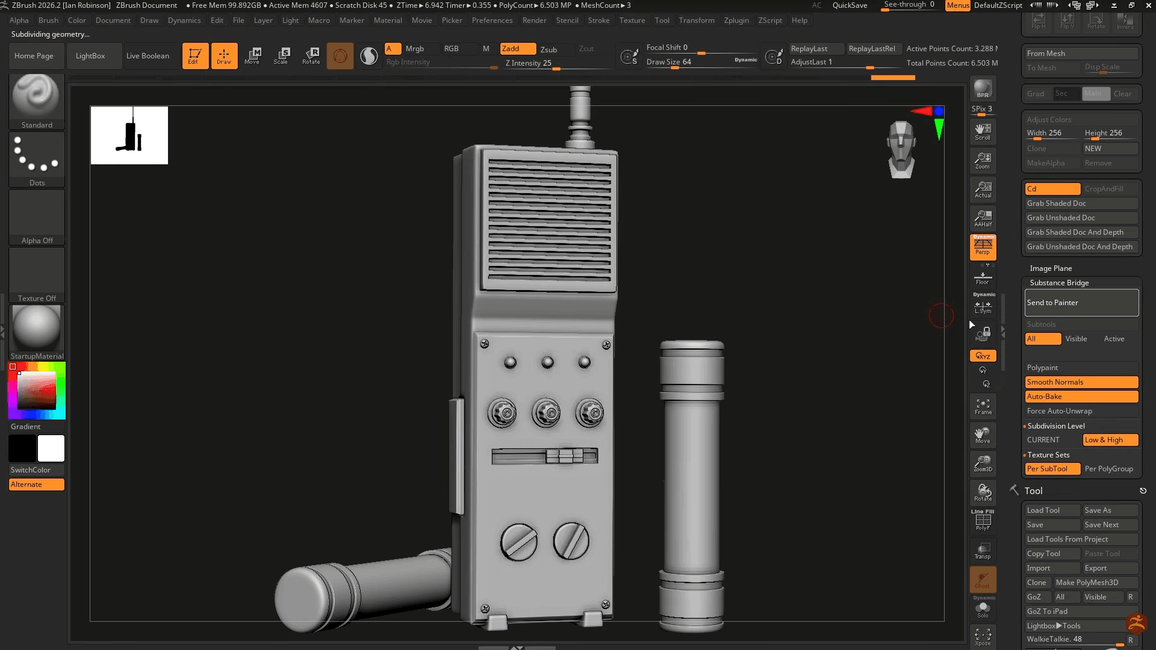
Task: Open the Dots stroke selector
Action: click(x=37, y=159)
